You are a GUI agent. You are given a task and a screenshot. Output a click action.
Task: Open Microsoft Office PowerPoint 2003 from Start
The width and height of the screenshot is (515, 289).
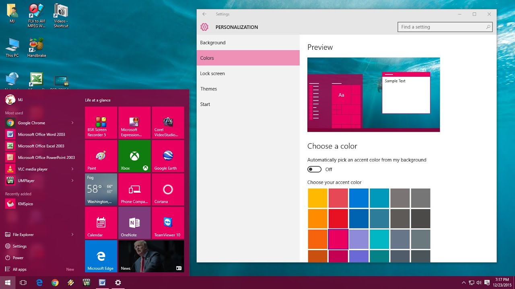point(40,157)
